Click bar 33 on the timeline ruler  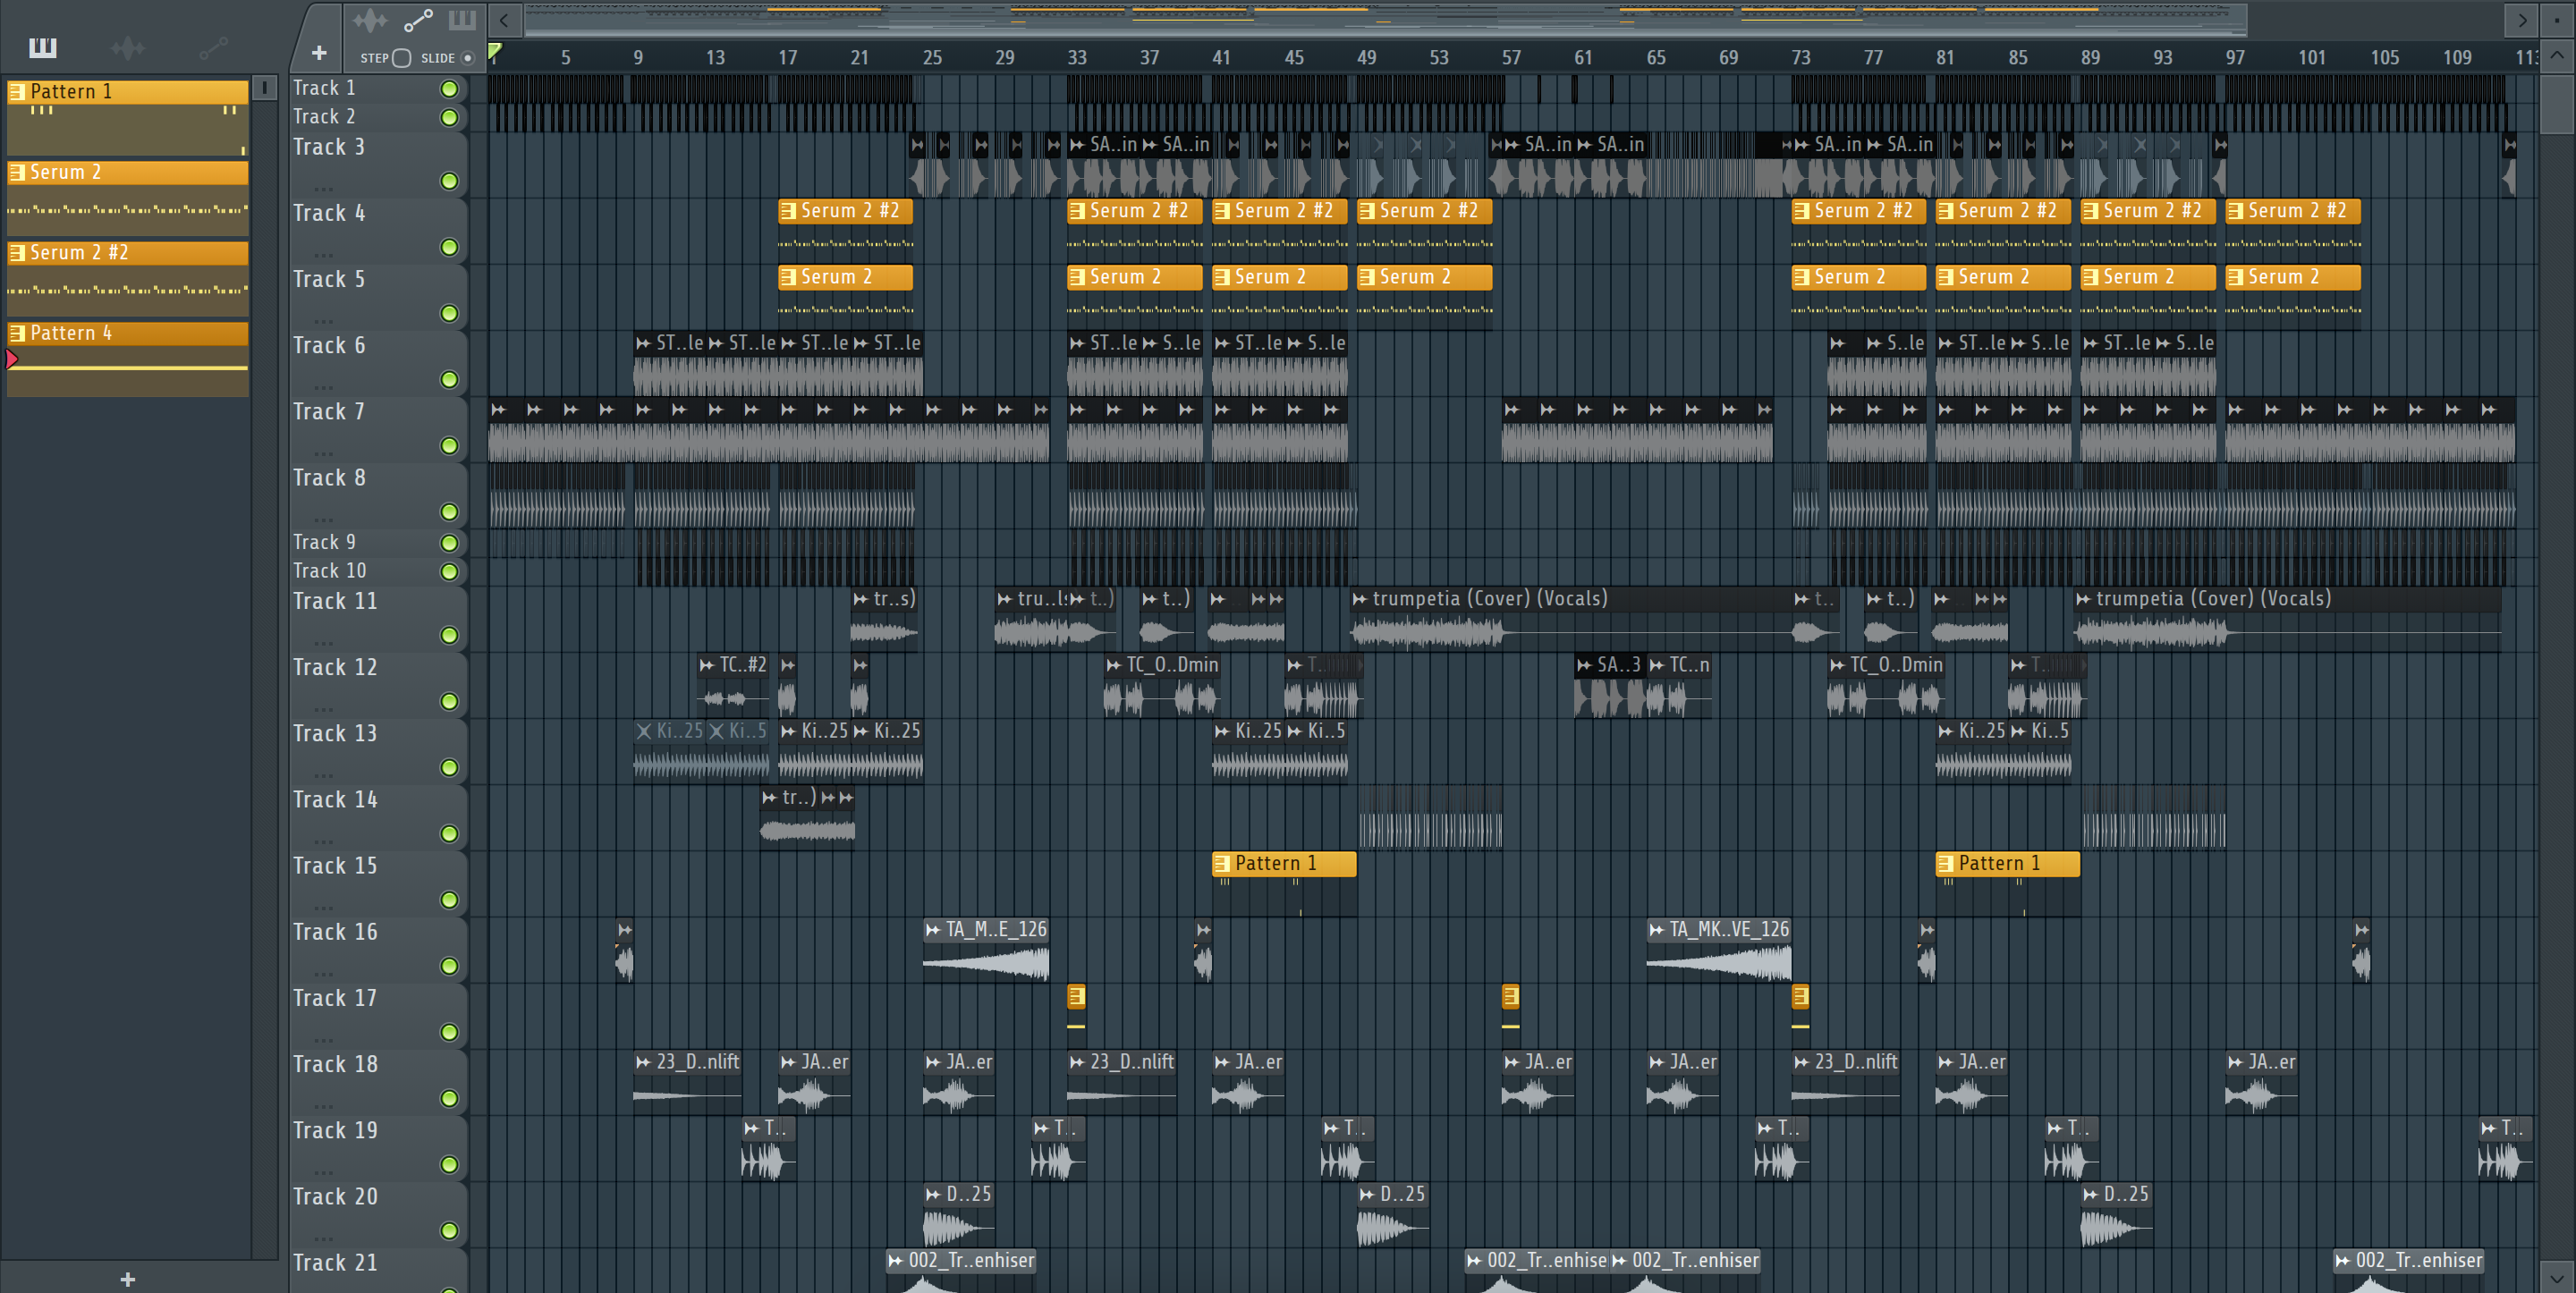[x=1077, y=58]
